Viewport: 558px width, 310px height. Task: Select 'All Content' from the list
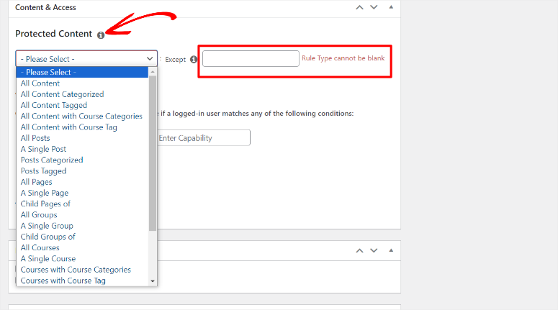click(40, 83)
